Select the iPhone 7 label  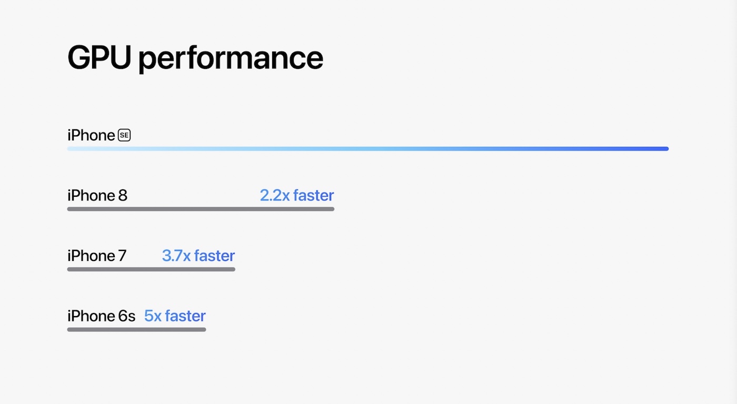click(97, 256)
